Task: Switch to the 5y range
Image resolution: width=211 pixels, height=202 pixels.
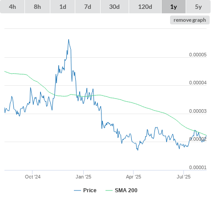Action: pyautogui.click(x=198, y=7)
